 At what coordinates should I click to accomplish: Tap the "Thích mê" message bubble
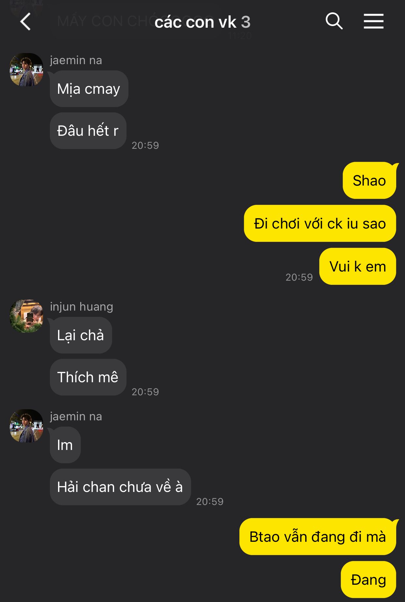tap(88, 377)
